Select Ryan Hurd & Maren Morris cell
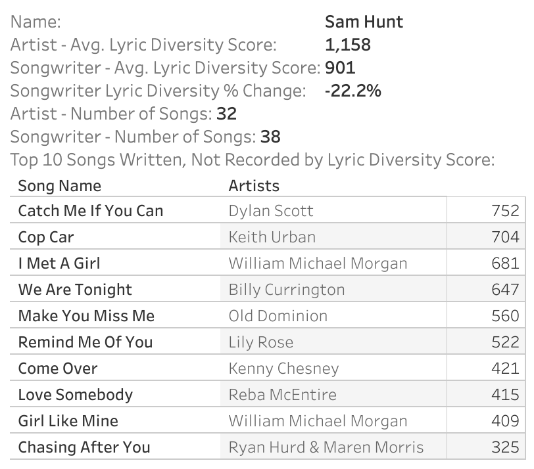The height and width of the screenshot is (469, 534). point(326,447)
